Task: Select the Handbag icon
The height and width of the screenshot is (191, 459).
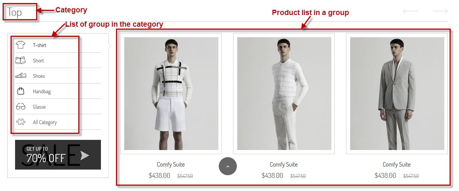Action: coord(21,91)
